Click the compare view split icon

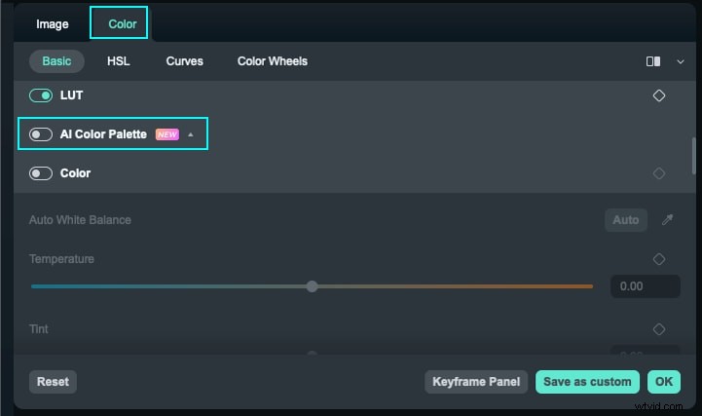point(652,61)
